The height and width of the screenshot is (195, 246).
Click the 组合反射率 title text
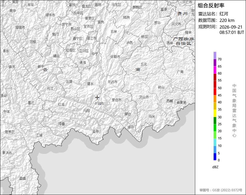[x=211, y=5]
